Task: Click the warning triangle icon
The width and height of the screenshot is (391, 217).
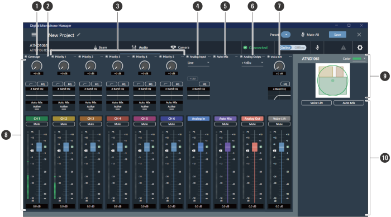Action: click(x=344, y=48)
